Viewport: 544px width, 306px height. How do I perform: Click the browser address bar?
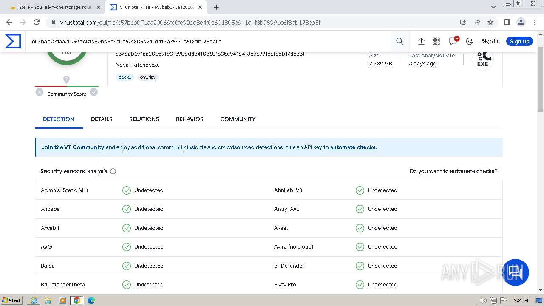pyautogui.click(x=255, y=22)
